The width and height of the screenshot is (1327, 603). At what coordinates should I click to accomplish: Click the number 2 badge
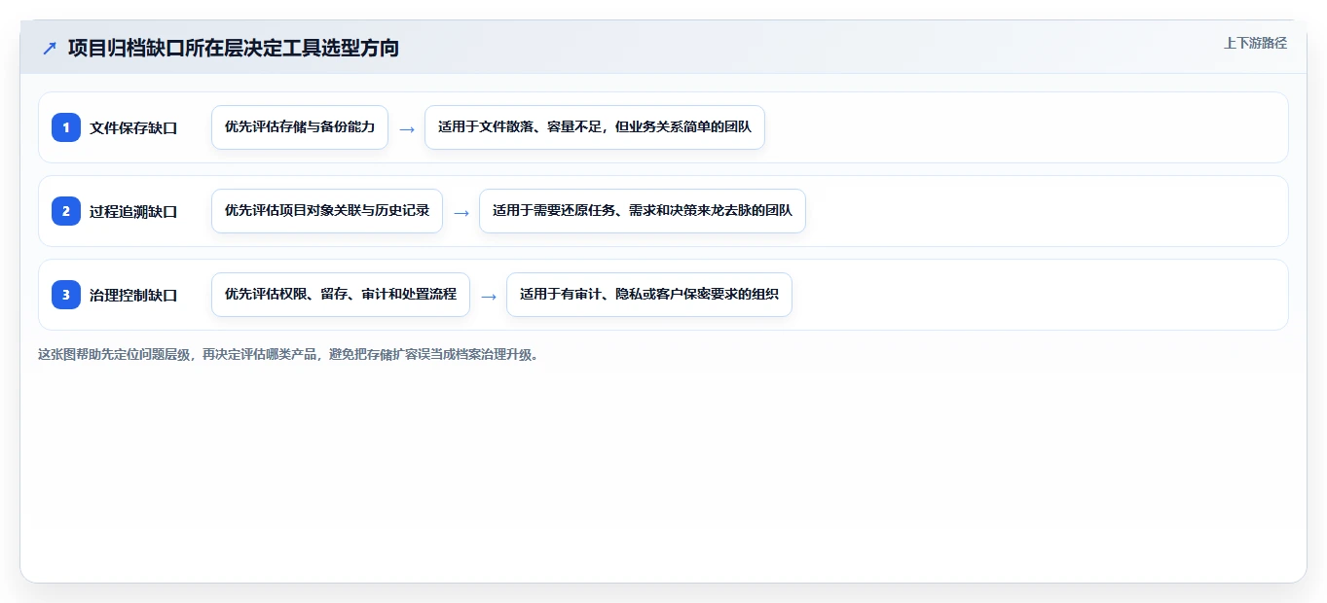66,211
